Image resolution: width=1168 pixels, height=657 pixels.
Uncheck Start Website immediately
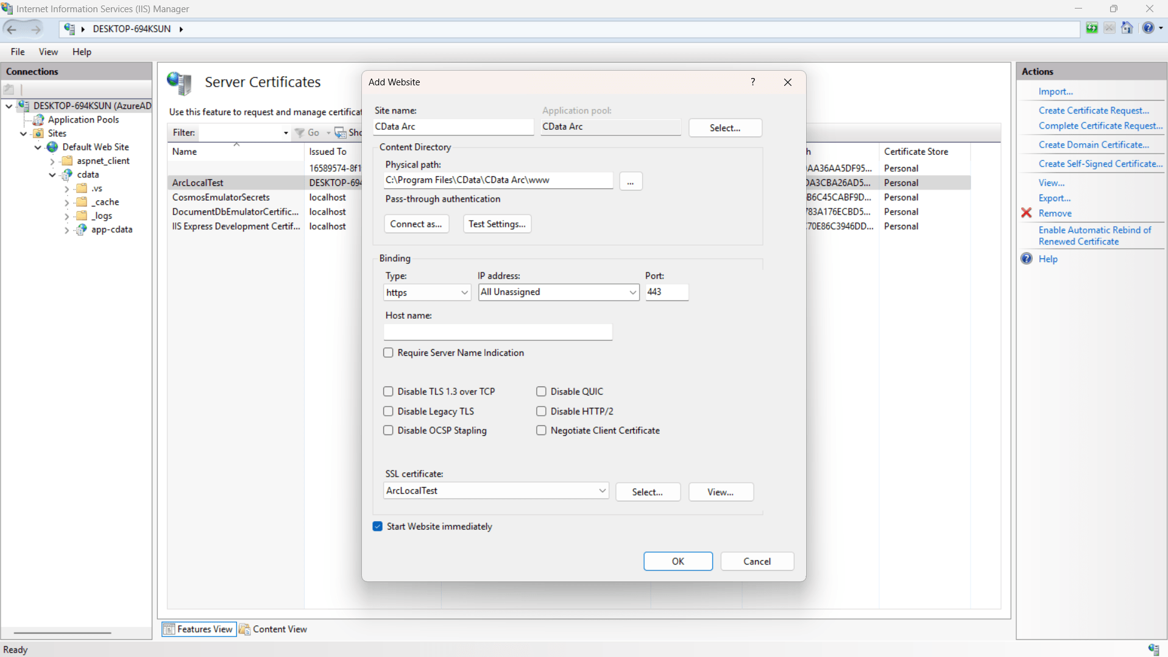point(378,527)
